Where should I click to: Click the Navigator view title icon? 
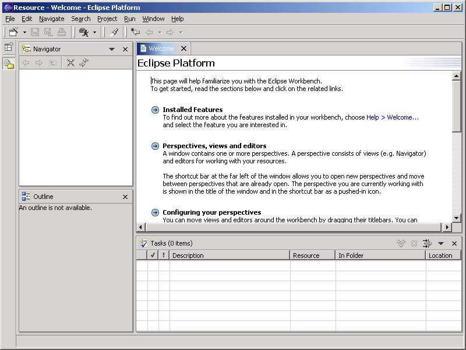coord(26,49)
